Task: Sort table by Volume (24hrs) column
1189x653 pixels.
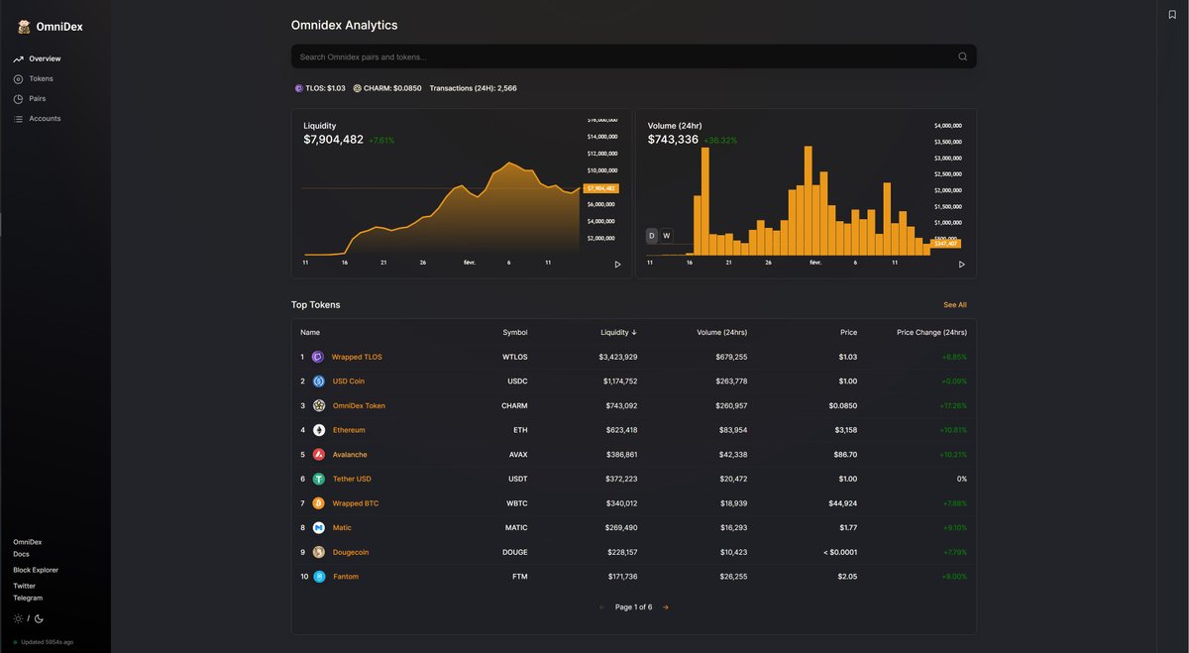Action: [722, 333]
